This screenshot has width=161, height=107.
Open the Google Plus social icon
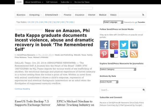pyautogui.click(x=114, y=45)
